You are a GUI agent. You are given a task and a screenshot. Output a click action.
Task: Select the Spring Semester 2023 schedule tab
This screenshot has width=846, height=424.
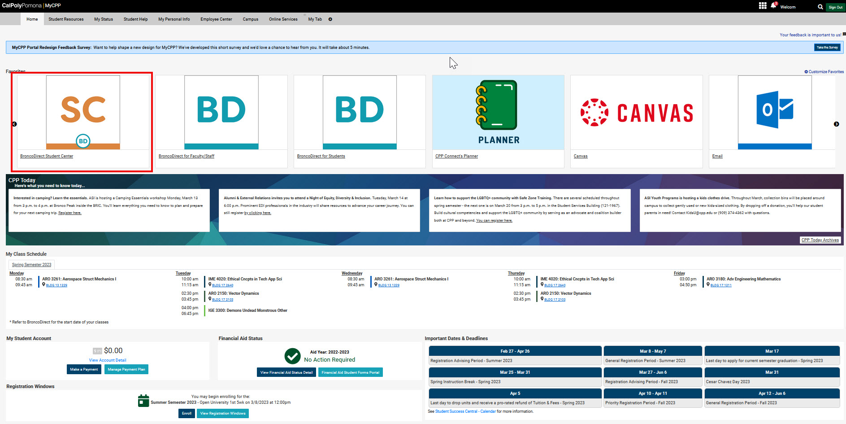[x=31, y=265]
